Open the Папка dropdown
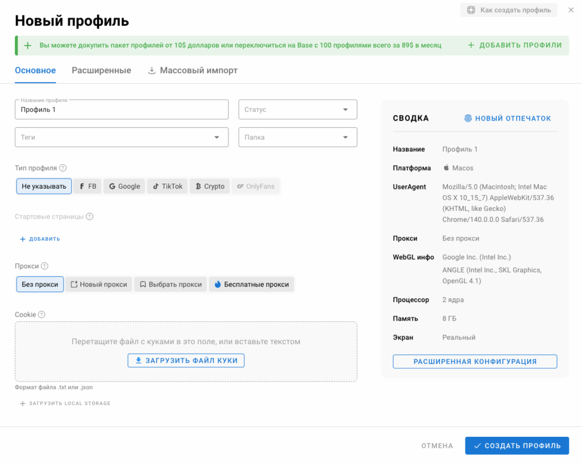582x464 pixels. (x=298, y=138)
